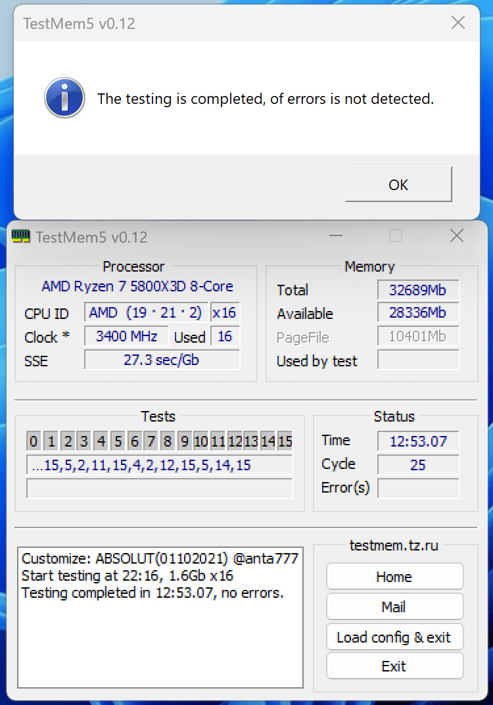Click the test sequence field ...15,5,2,11
493x705 pixels.
[x=160, y=465]
